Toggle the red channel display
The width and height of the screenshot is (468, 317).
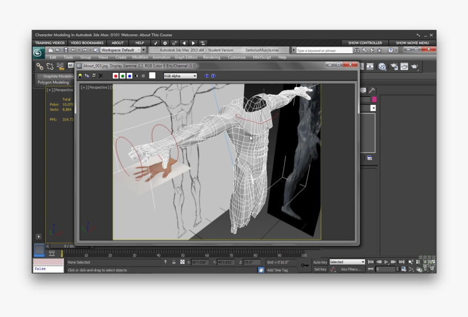click(x=115, y=76)
